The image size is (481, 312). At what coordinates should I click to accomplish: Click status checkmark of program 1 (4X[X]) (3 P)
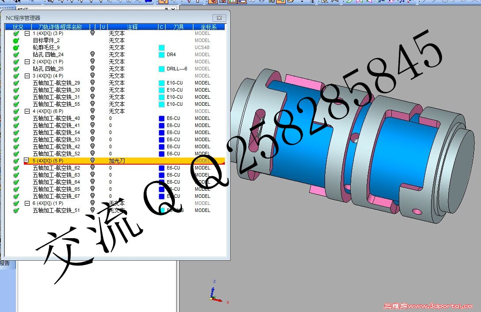(16, 34)
